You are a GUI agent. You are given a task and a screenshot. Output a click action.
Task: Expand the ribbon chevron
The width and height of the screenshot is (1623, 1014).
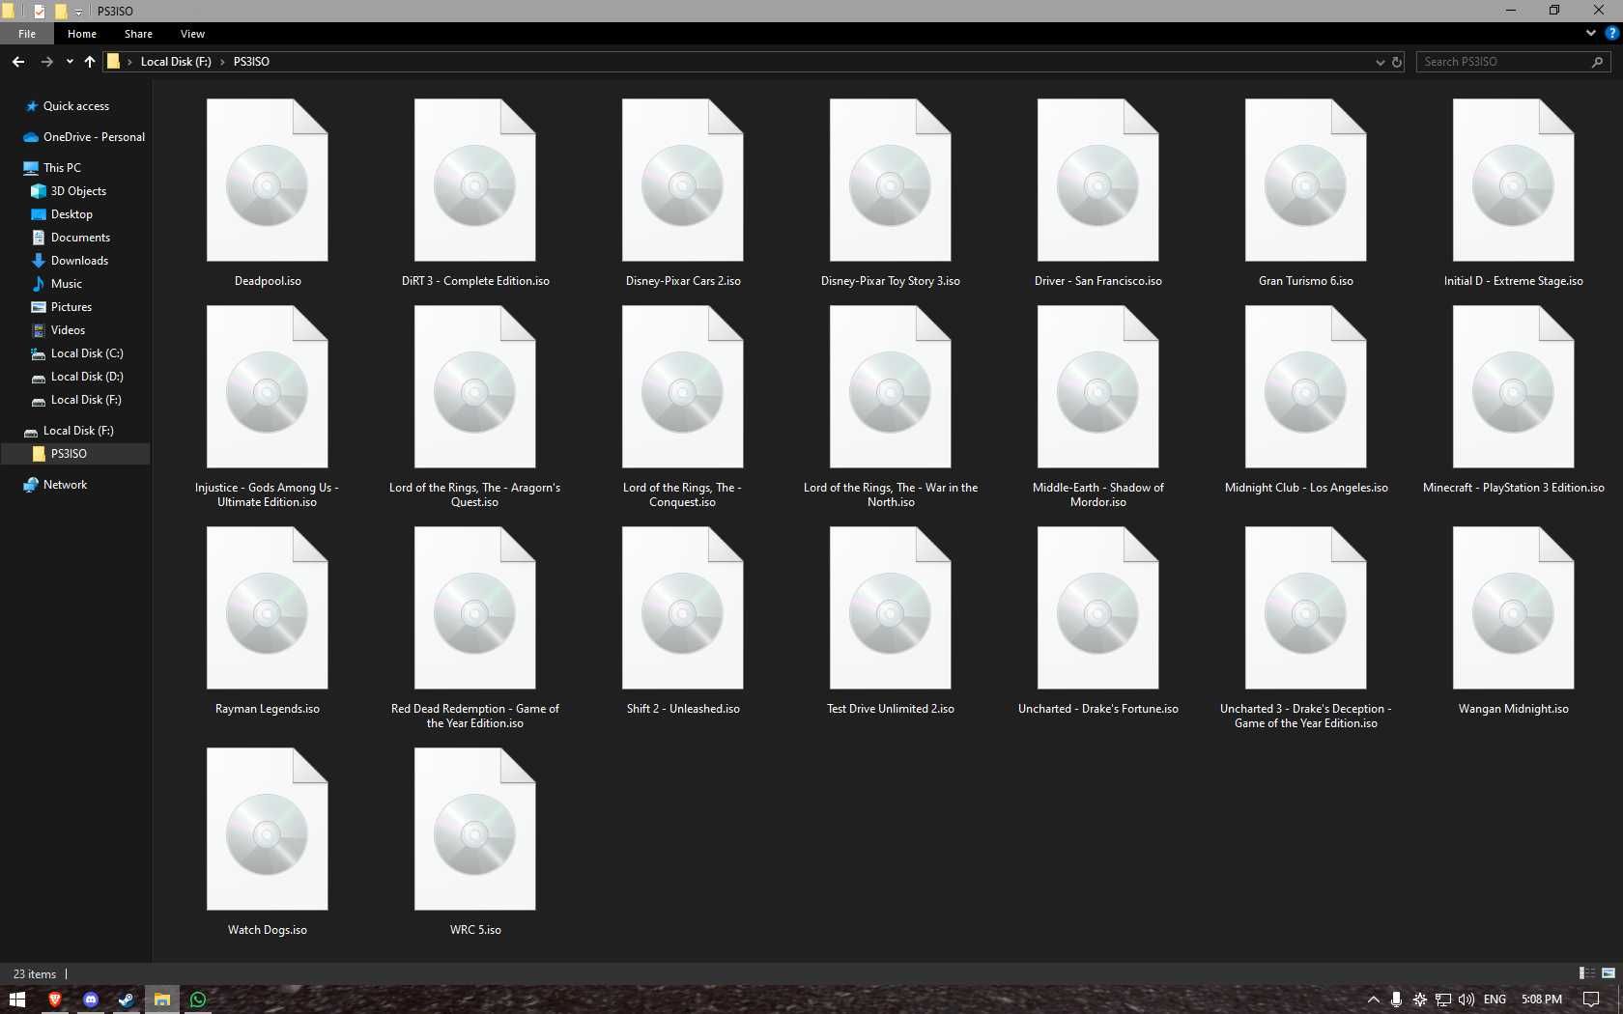pos(1591,33)
